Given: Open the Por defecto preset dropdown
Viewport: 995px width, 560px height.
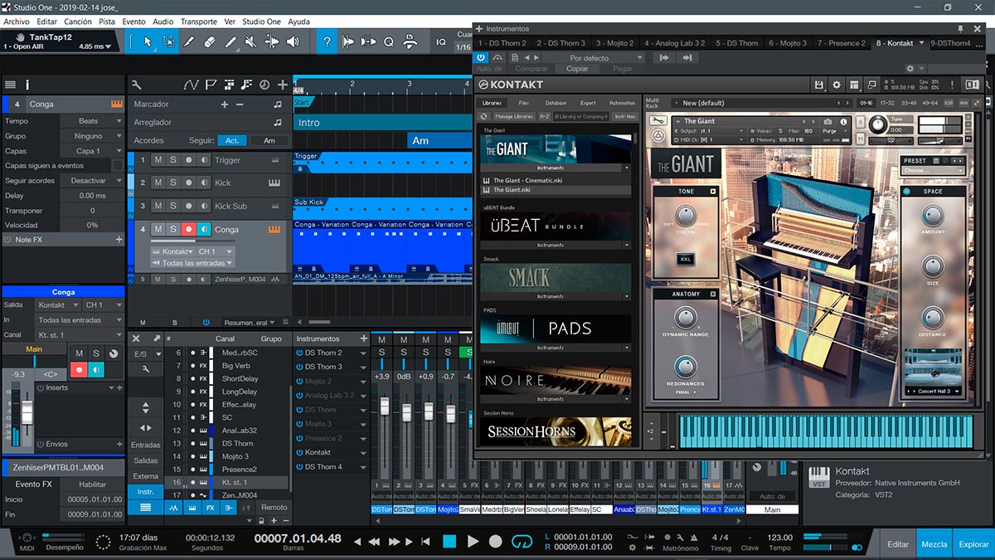Looking at the screenshot, I should coord(594,58).
